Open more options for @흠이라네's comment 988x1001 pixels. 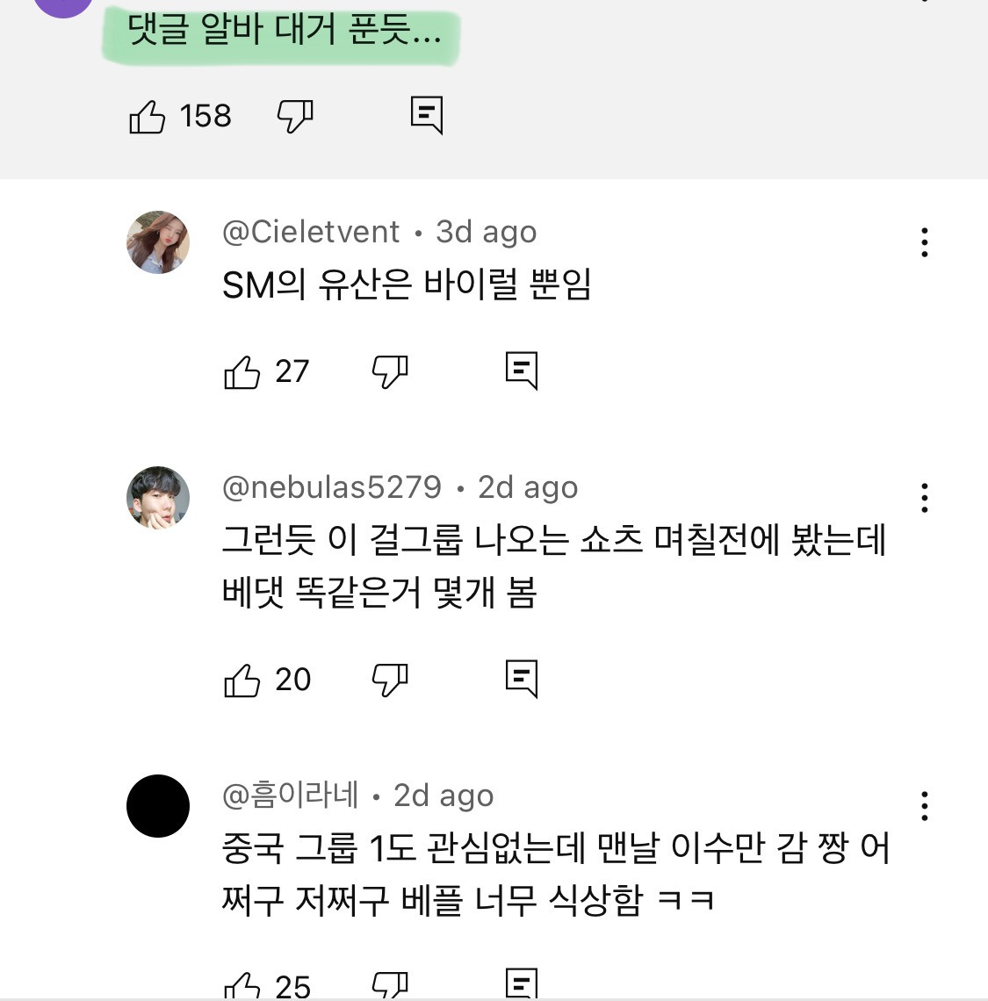click(x=924, y=806)
